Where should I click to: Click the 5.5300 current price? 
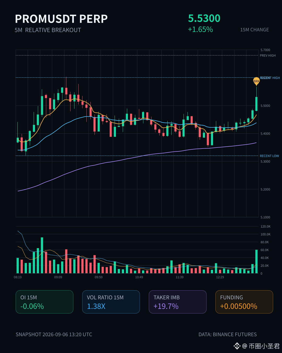pos(204,18)
